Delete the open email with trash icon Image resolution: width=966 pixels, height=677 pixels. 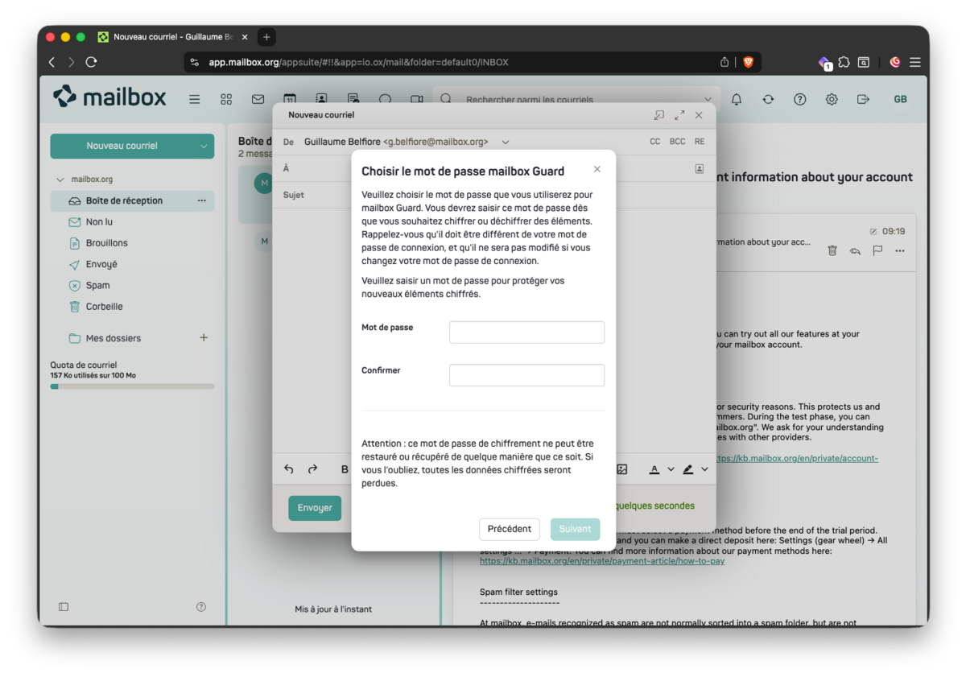pyautogui.click(x=832, y=250)
